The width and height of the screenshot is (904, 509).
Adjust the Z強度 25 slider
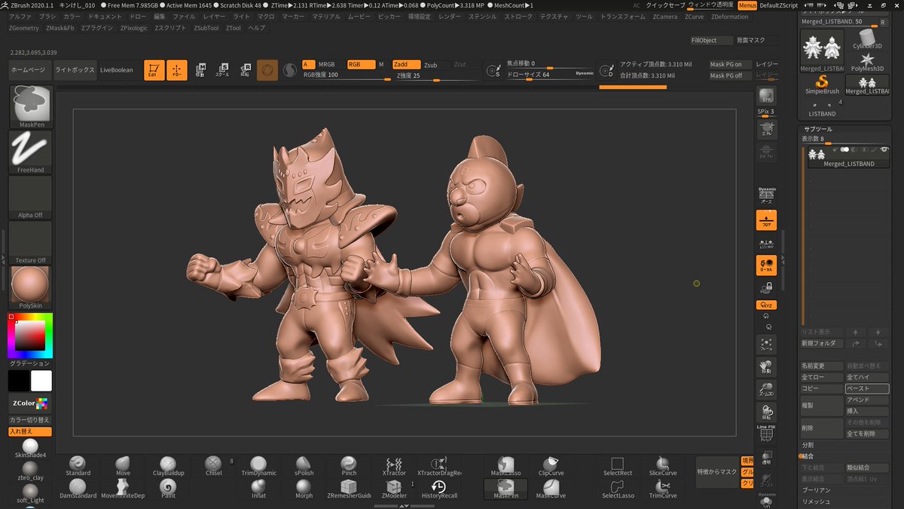[438, 75]
